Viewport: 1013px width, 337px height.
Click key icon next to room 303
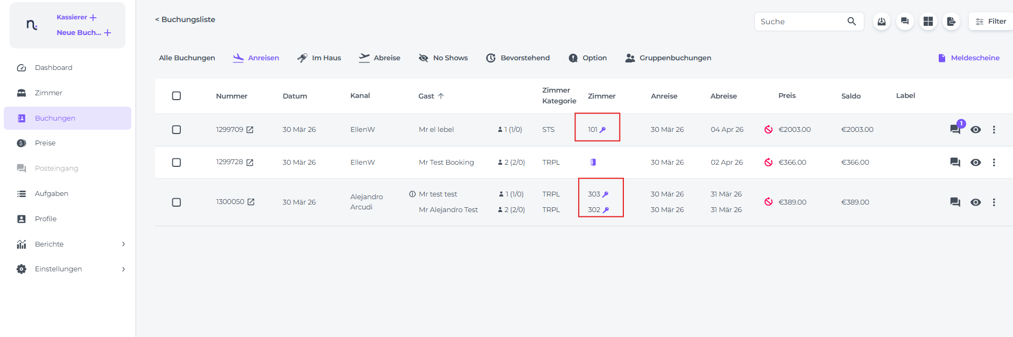605,194
